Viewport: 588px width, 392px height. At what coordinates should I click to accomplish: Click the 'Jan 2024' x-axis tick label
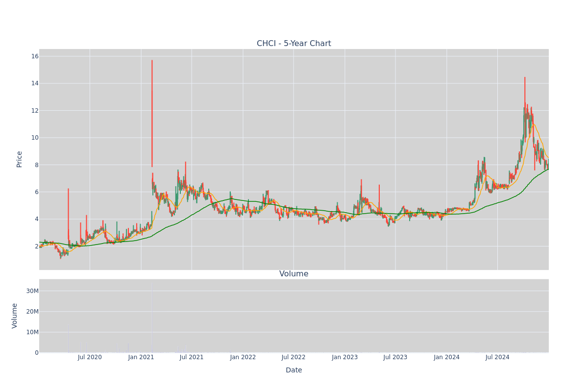coord(447,357)
